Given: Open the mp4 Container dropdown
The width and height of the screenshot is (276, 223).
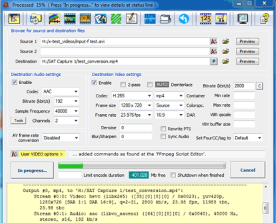Looking at the screenshot, I should coord(170,96).
